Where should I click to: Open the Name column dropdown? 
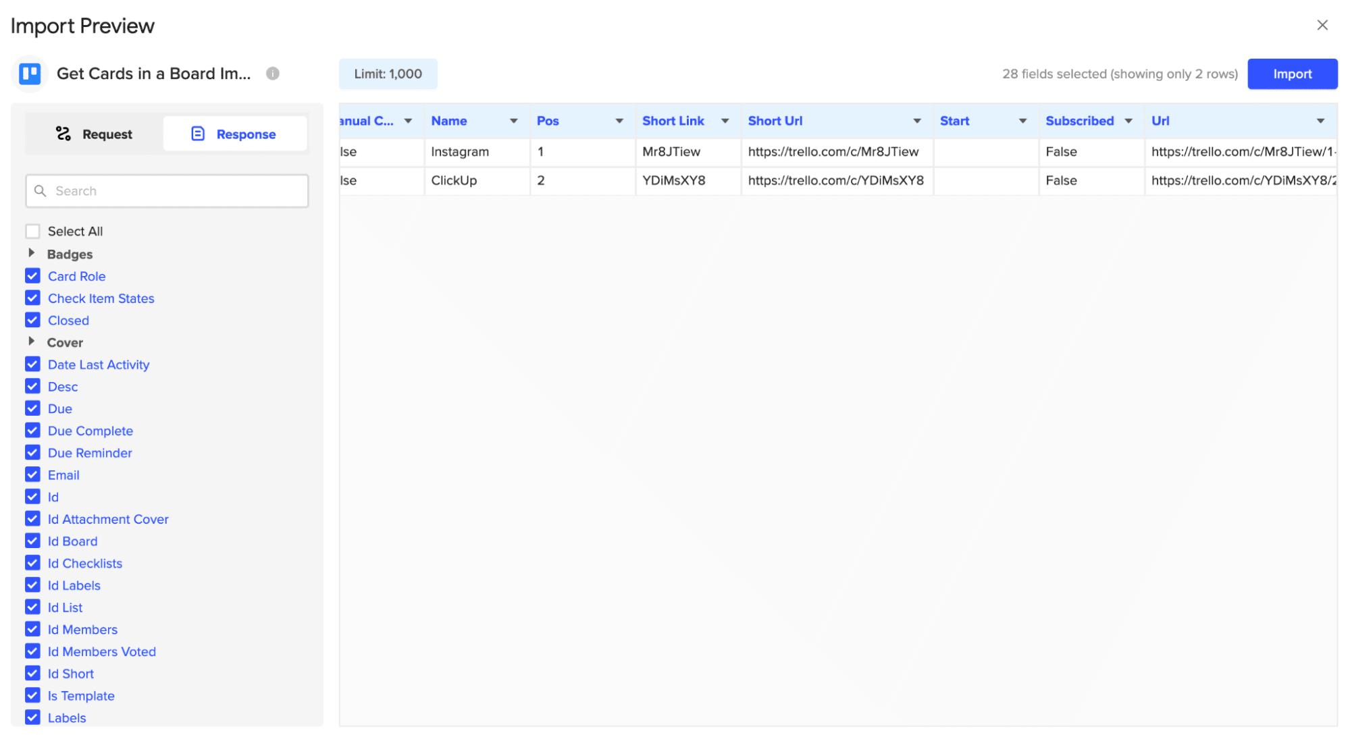click(513, 121)
